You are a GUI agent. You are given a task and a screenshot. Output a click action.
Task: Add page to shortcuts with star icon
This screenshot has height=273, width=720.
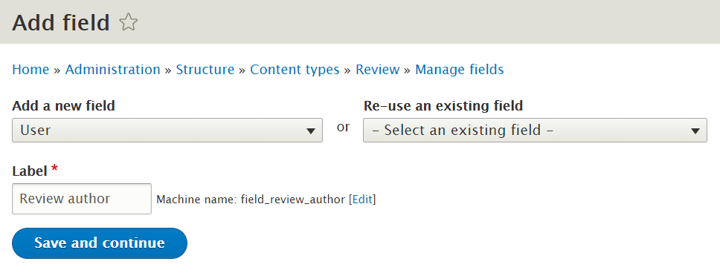(128, 22)
